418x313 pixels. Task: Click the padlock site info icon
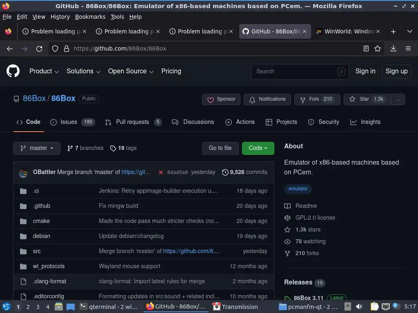point(67,49)
